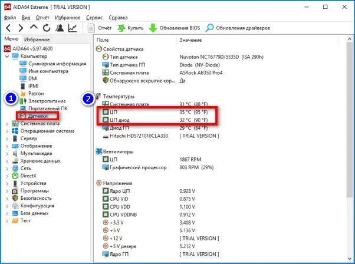Click the Конфигурация icon in the tree
The width and height of the screenshot is (355, 264).
15,206
